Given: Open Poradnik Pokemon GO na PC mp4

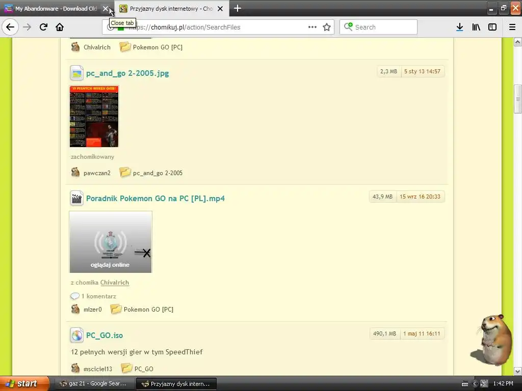Looking at the screenshot, I should pyautogui.click(x=155, y=199).
